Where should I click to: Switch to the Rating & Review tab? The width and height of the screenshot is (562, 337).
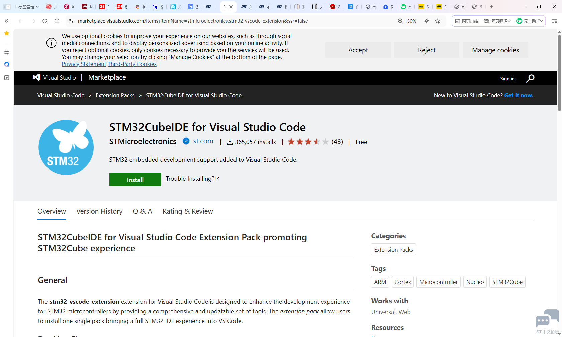tap(188, 211)
